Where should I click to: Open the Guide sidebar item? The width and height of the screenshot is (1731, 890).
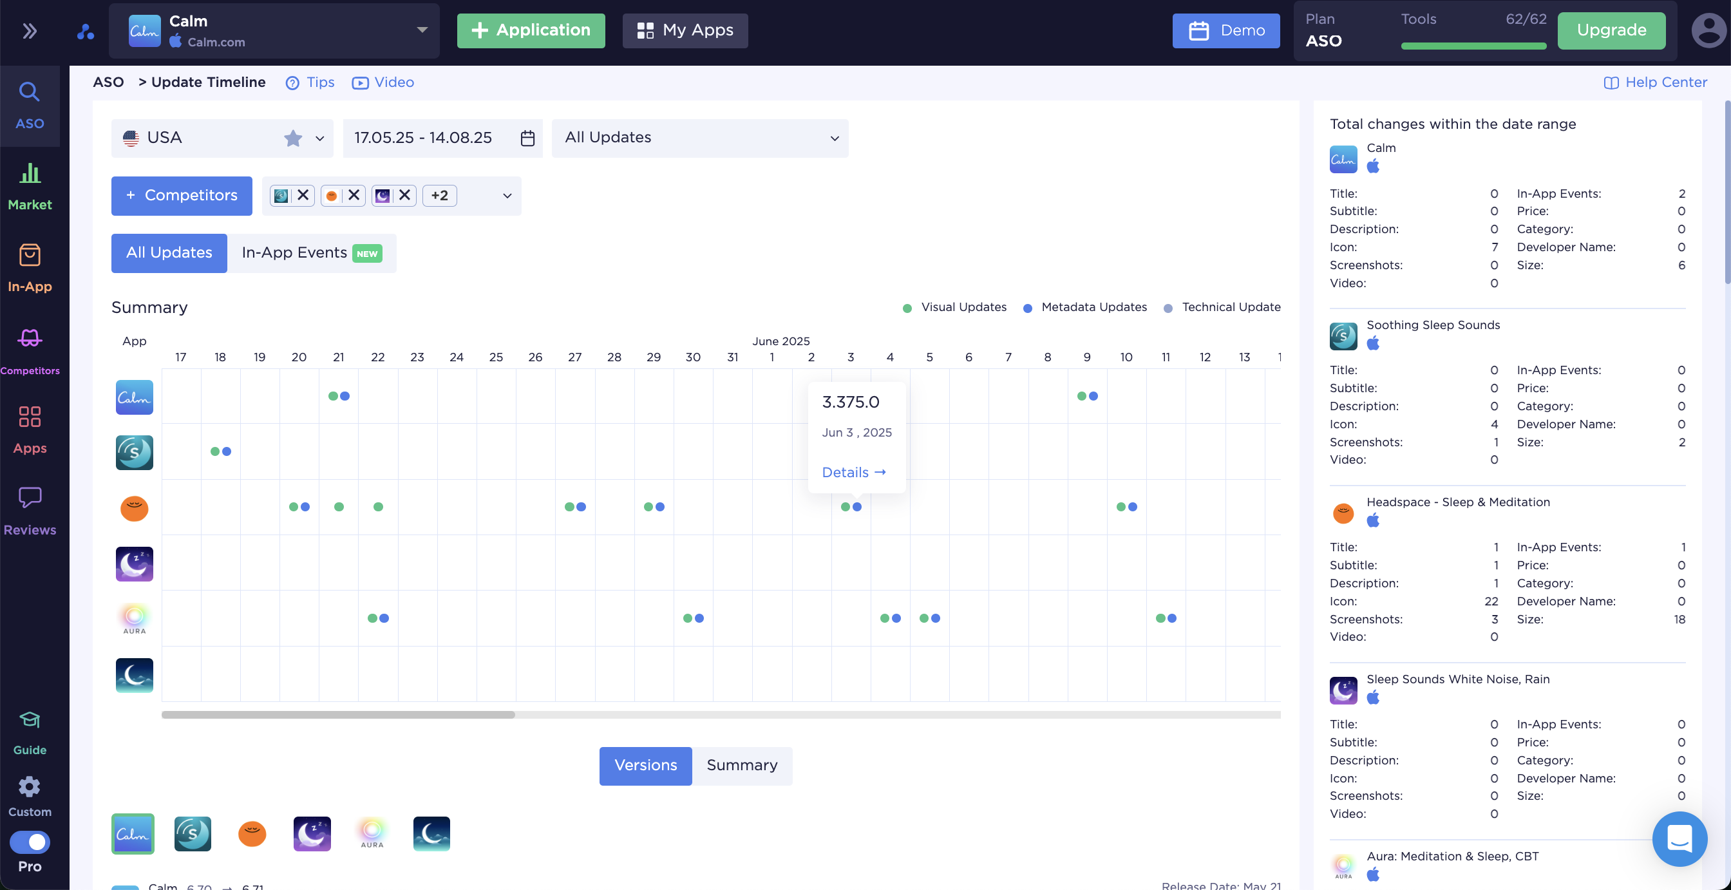(30, 733)
